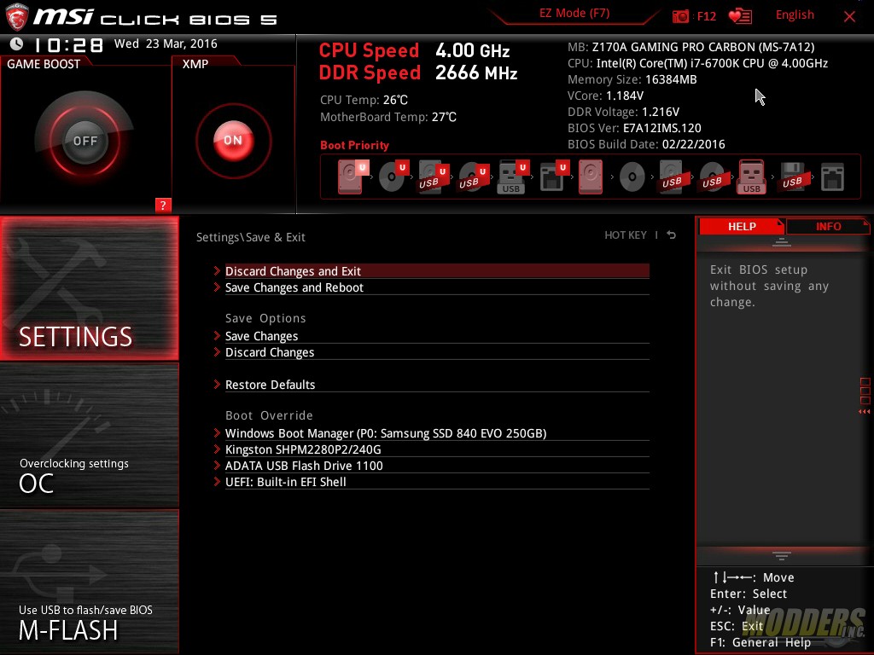This screenshot has height=655, width=874.
Task: Close the BIOS with the X button
Action: (x=849, y=17)
